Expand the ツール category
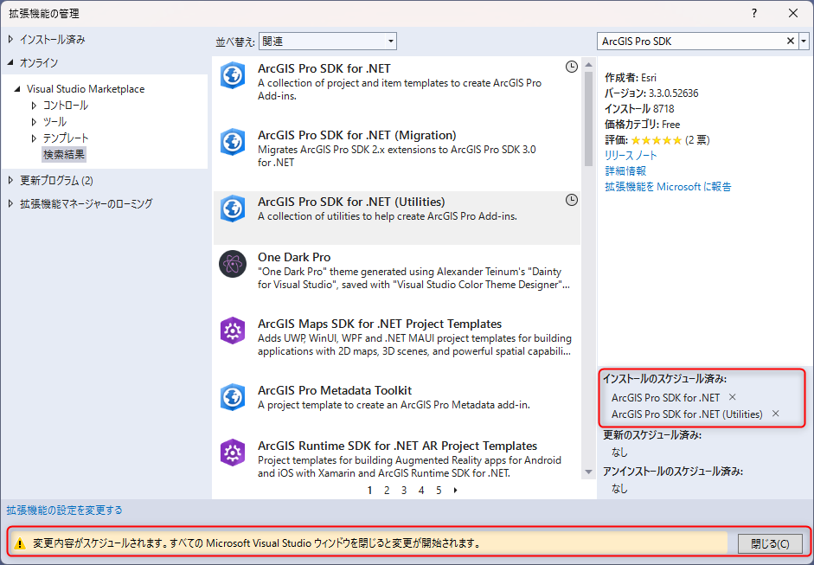This screenshot has height=565, width=814. 34,122
